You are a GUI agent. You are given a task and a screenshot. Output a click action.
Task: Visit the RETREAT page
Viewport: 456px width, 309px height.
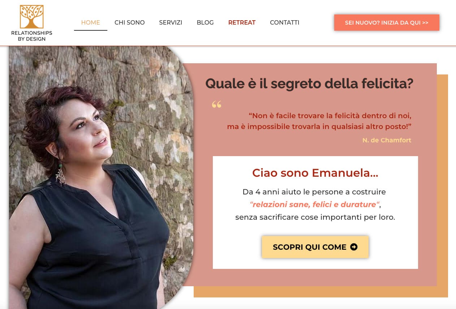[x=242, y=22]
